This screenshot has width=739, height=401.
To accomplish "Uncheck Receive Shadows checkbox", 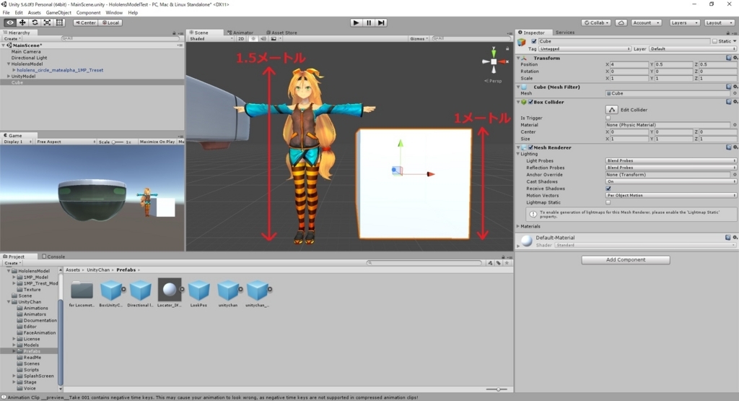I will click(608, 189).
